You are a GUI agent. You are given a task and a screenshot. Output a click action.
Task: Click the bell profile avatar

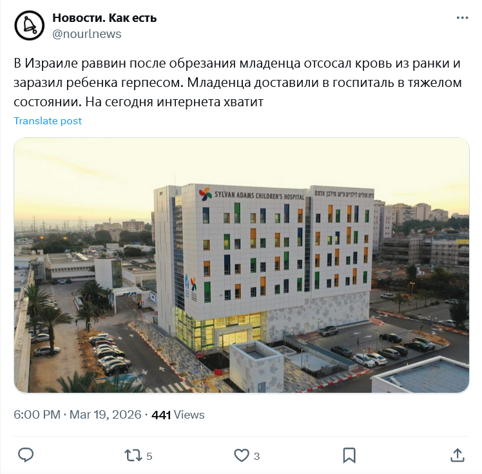coord(30,26)
